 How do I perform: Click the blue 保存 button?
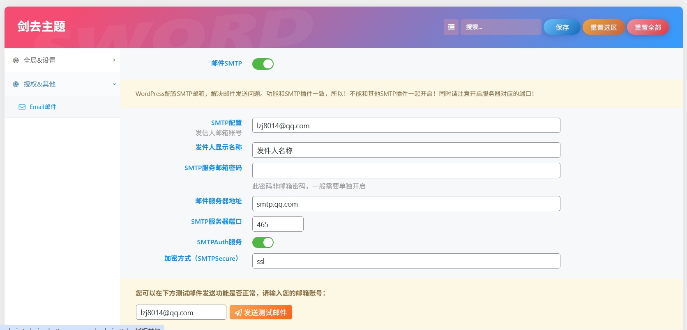click(x=562, y=27)
